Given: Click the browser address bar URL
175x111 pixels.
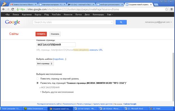Looking at the screenshot, I should coord(69,9).
